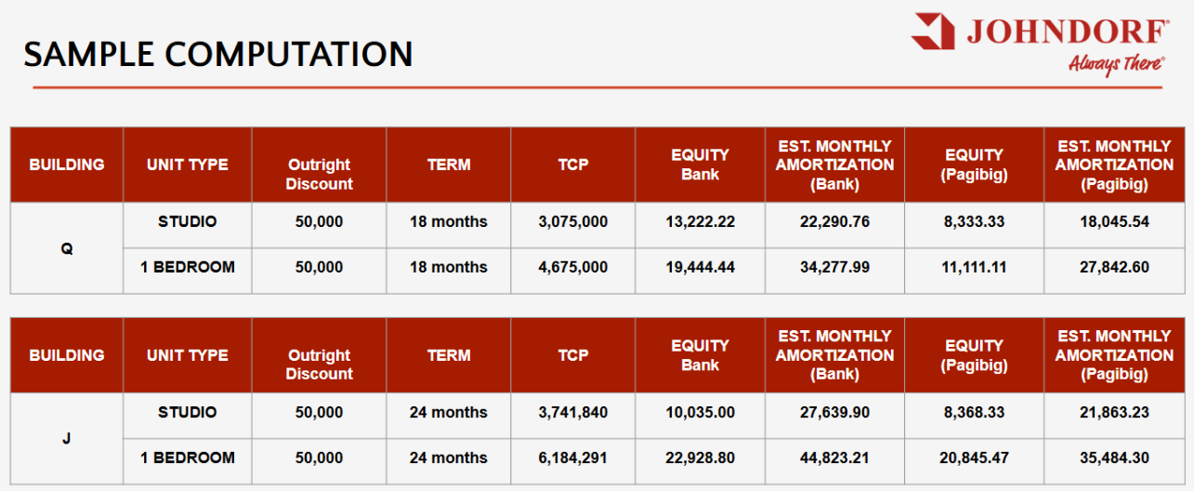This screenshot has height=491, width=1194.
Task: Click the Sample Computation title
Action: pyautogui.click(x=218, y=54)
